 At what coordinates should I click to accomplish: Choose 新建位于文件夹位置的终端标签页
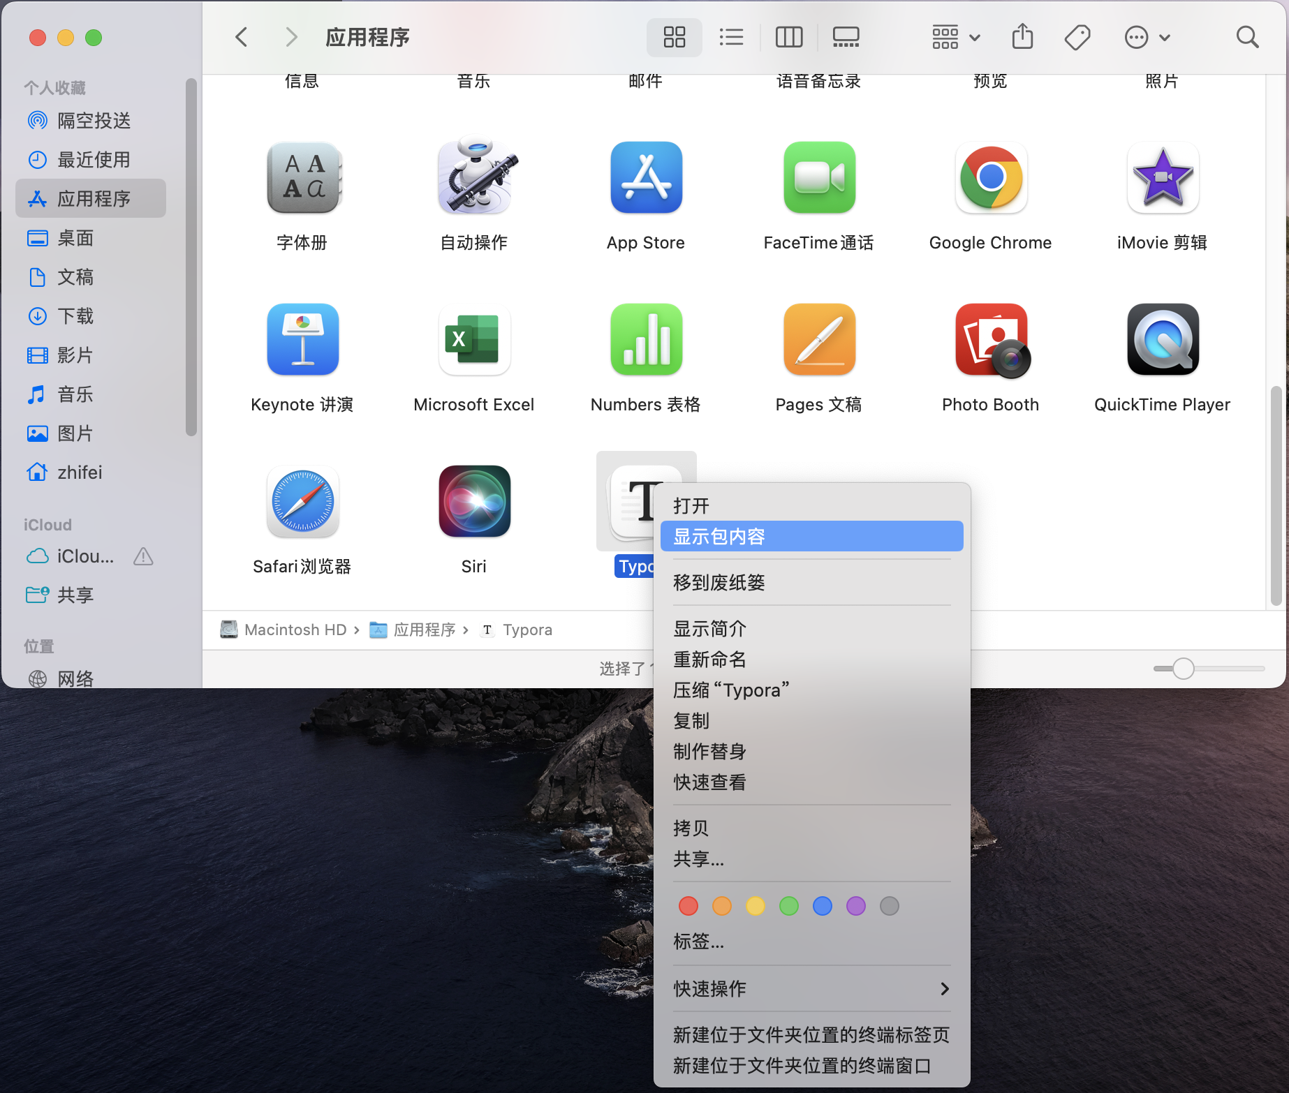click(x=811, y=1034)
